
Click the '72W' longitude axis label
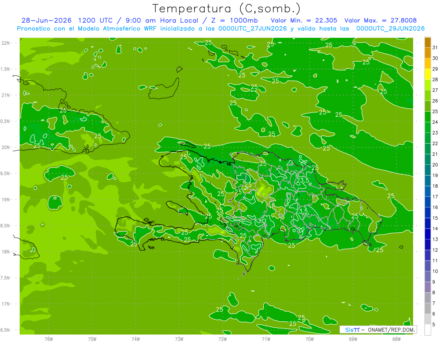coord(222,339)
